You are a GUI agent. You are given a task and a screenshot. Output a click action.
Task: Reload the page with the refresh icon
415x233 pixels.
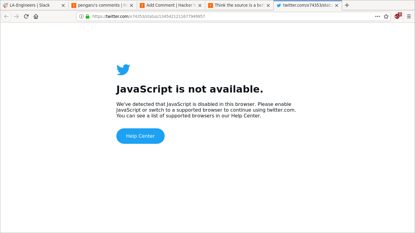tap(26, 16)
